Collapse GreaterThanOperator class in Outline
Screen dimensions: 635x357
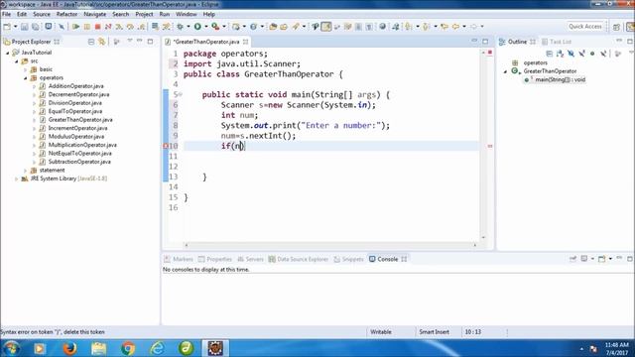point(505,71)
